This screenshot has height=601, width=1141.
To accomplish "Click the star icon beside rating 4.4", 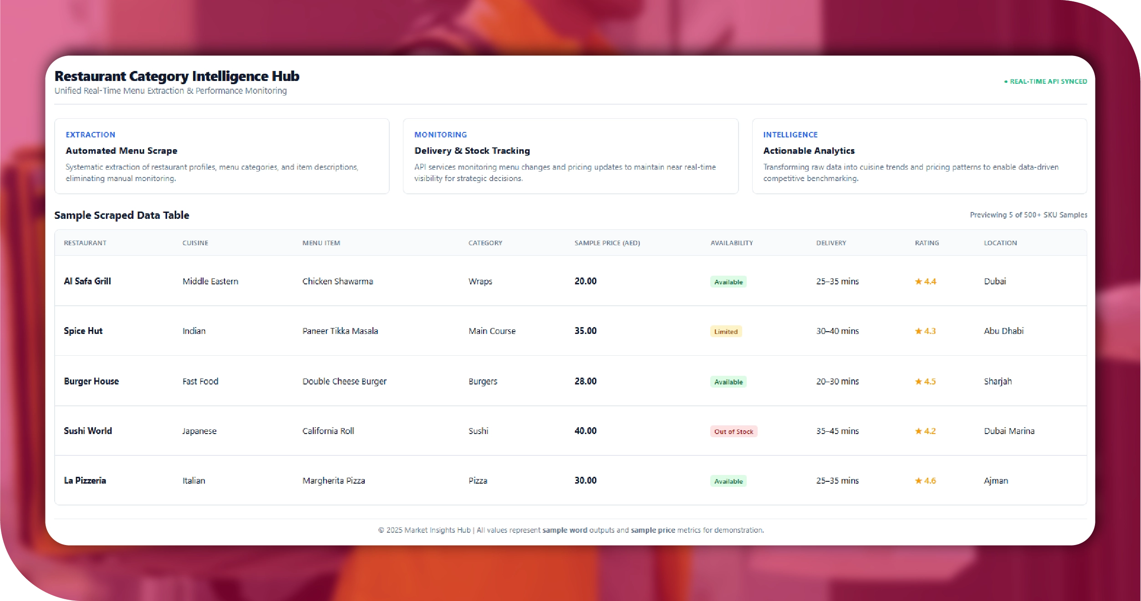I will pyautogui.click(x=918, y=282).
